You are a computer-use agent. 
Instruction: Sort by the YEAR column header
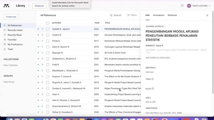click(97, 23)
